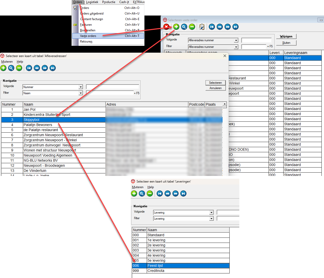Open Volgorde Nummer dropdown in Afleveradressen window
Screen dimensions: 324x278
[81, 87]
